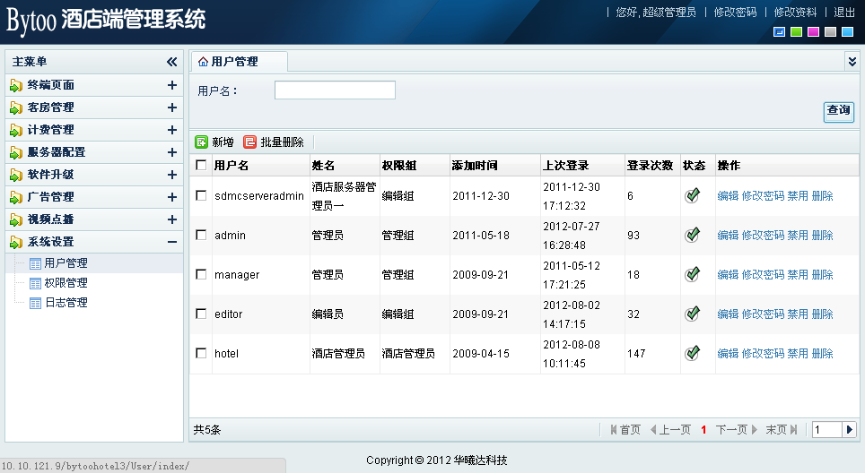Image resolution: width=865 pixels, height=473 pixels.
Task: Collapse the 主菜单 sidebar with double-arrow icon
Action: [172, 62]
